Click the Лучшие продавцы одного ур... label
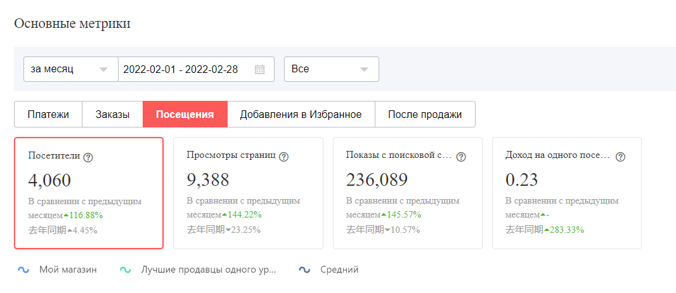Screen dimensions: 676x293 point(208,270)
